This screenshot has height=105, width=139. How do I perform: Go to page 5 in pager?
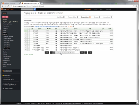[x=62, y=52]
